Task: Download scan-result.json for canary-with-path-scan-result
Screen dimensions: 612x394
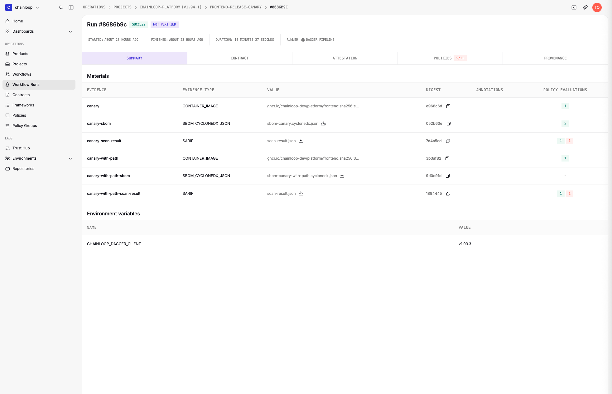Action: click(301, 194)
